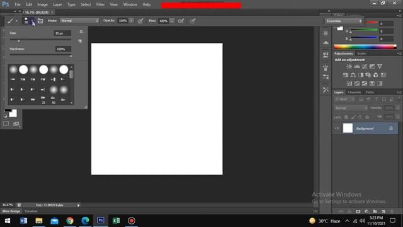Turn layer filtering switch on or off
Image resolution: width=403 pixels, height=227 pixels.
pyautogui.click(x=399, y=99)
